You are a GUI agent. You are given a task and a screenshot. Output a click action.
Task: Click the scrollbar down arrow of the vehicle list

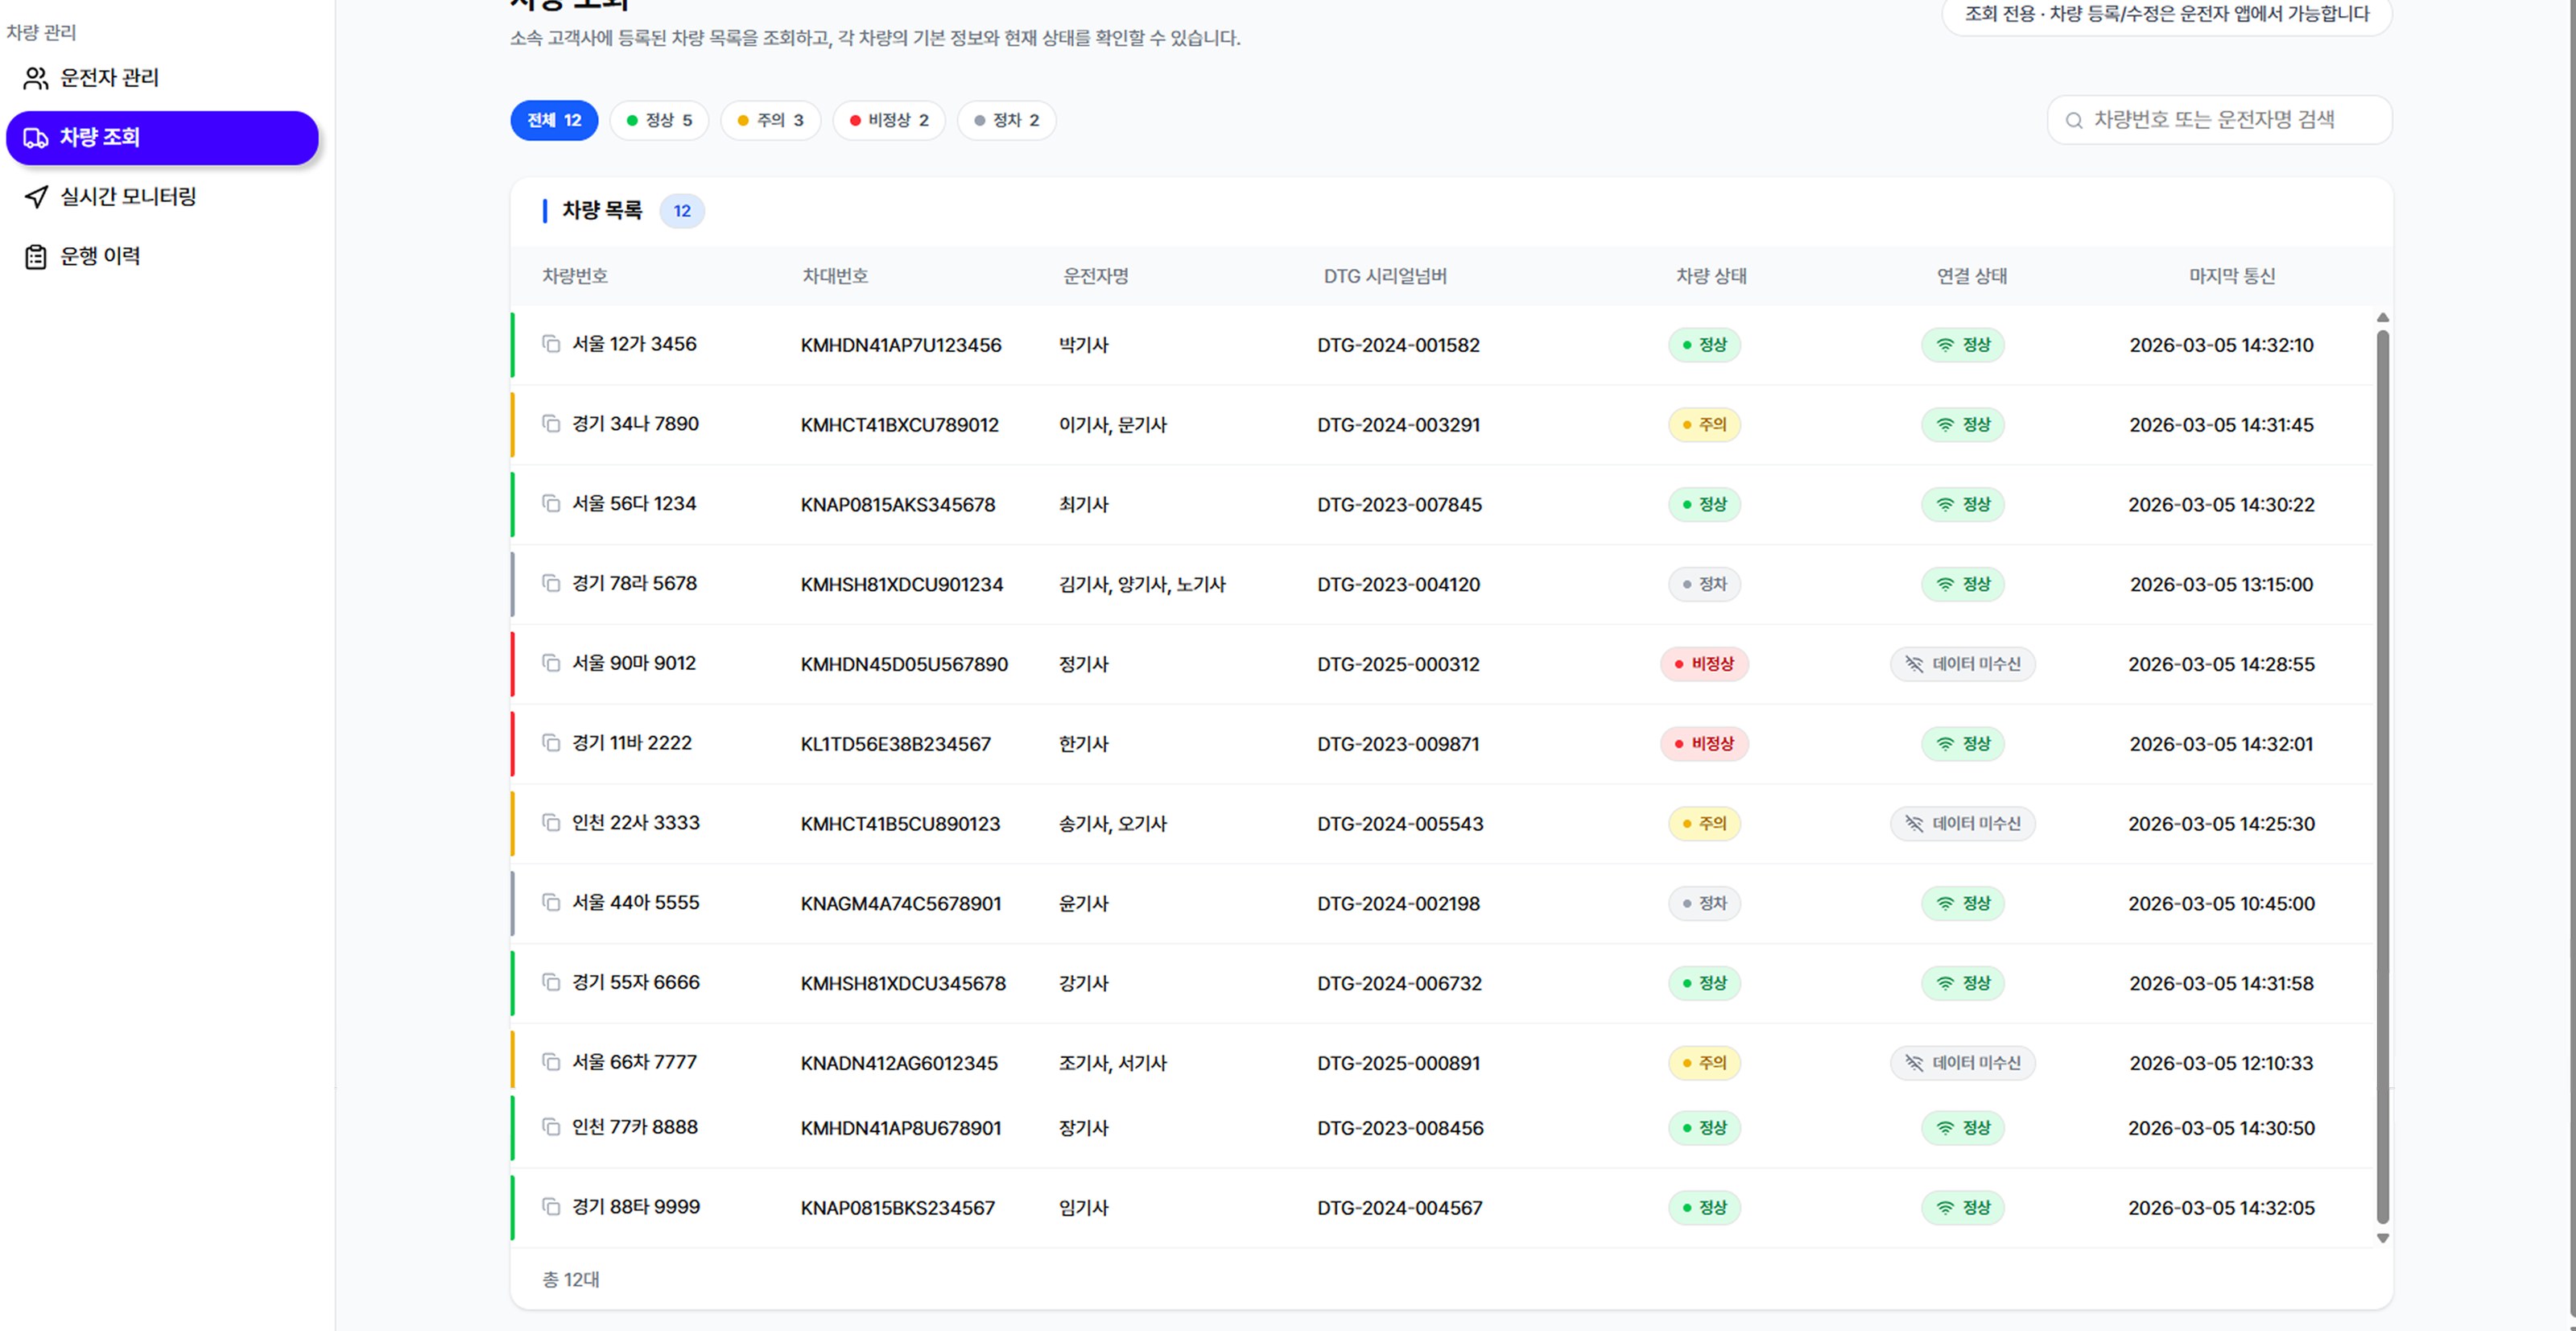point(2383,1238)
